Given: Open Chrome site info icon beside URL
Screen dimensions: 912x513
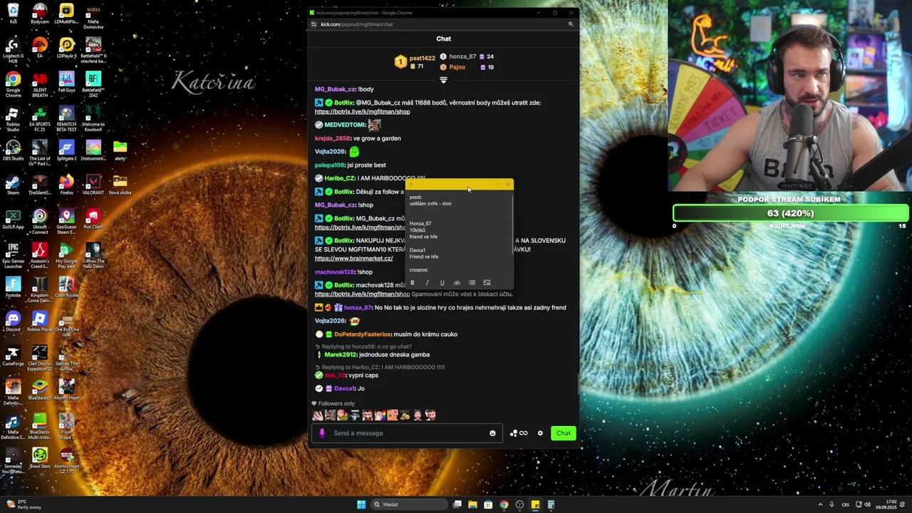Looking at the screenshot, I should pyautogui.click(x=313, y=24).
